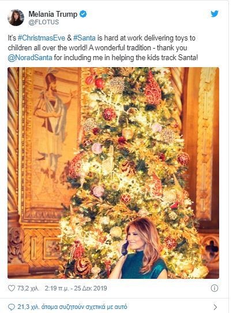
Task: Click the woman on the phone in photo
Action: [139, 248]
